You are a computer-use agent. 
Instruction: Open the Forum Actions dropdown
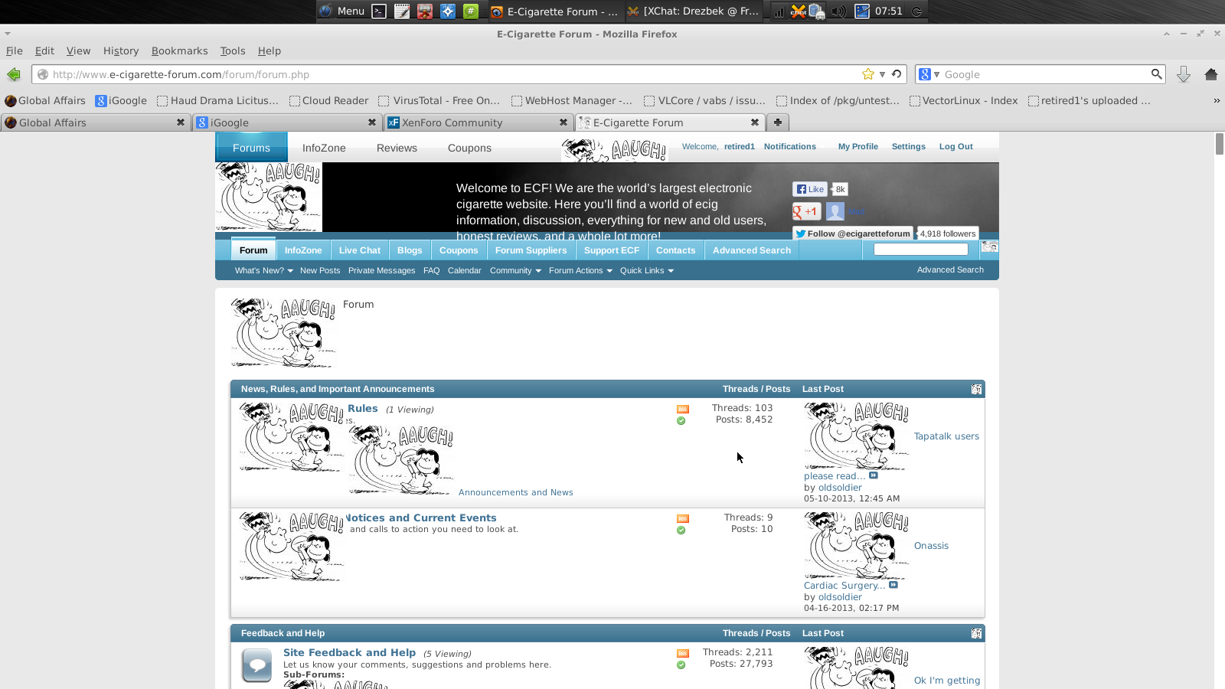(x=580, y=270)
